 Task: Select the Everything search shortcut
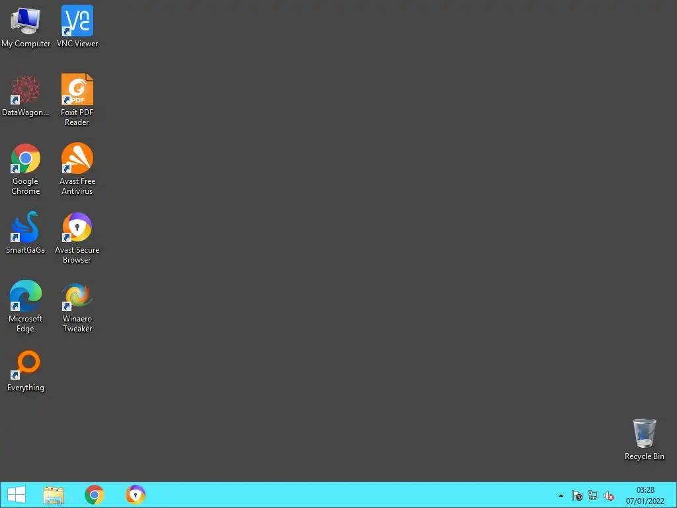pos(26,370)
